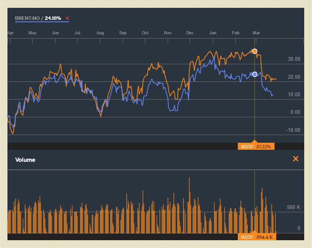Click the 02/27 37.22% price tooltip
Screen dimensions: 312x248
256,147
